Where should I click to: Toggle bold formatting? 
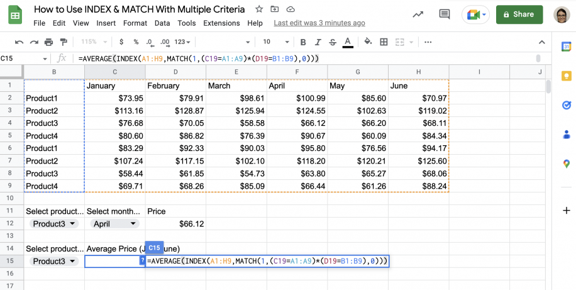(303, 42)
